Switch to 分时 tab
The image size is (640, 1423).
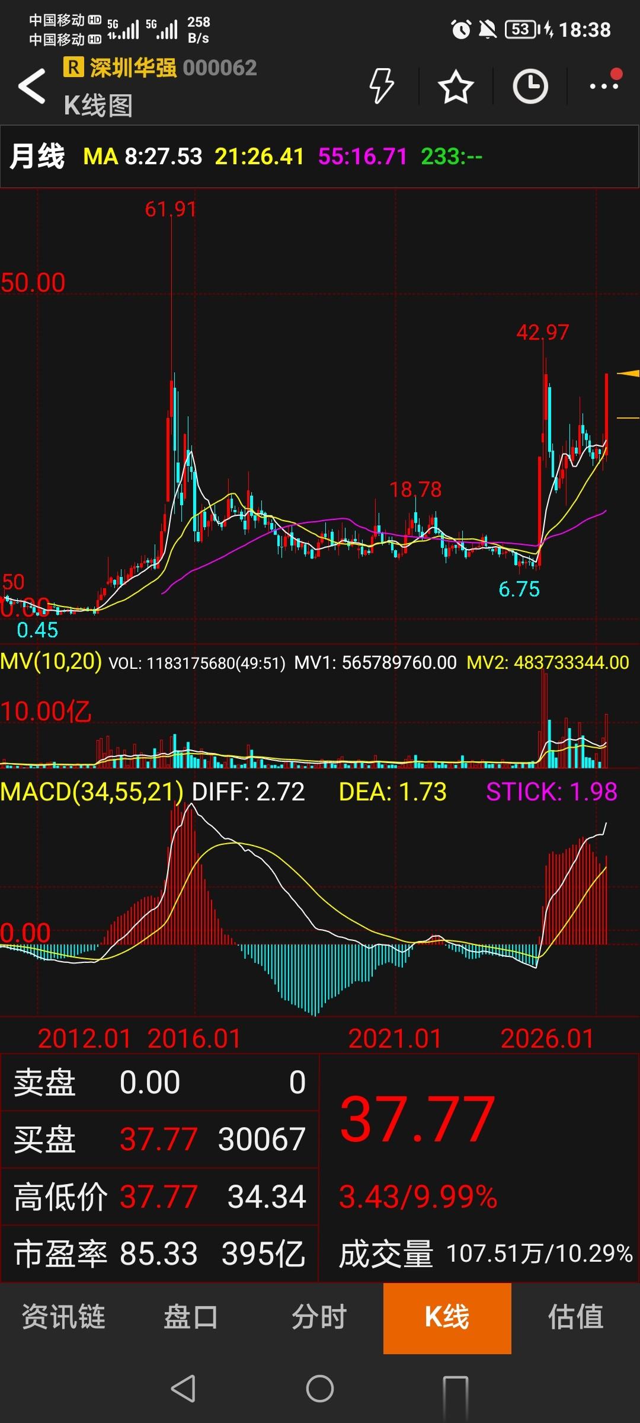point(319,1317)
